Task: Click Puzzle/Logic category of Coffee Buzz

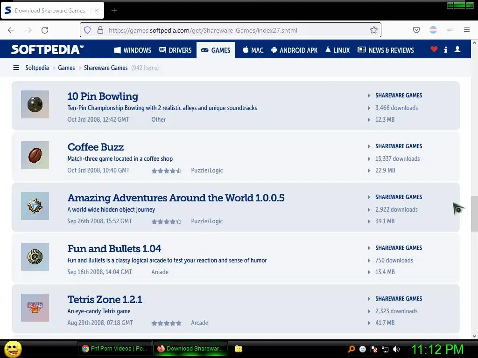Action: pyautogui.click(x=207, y=171)
